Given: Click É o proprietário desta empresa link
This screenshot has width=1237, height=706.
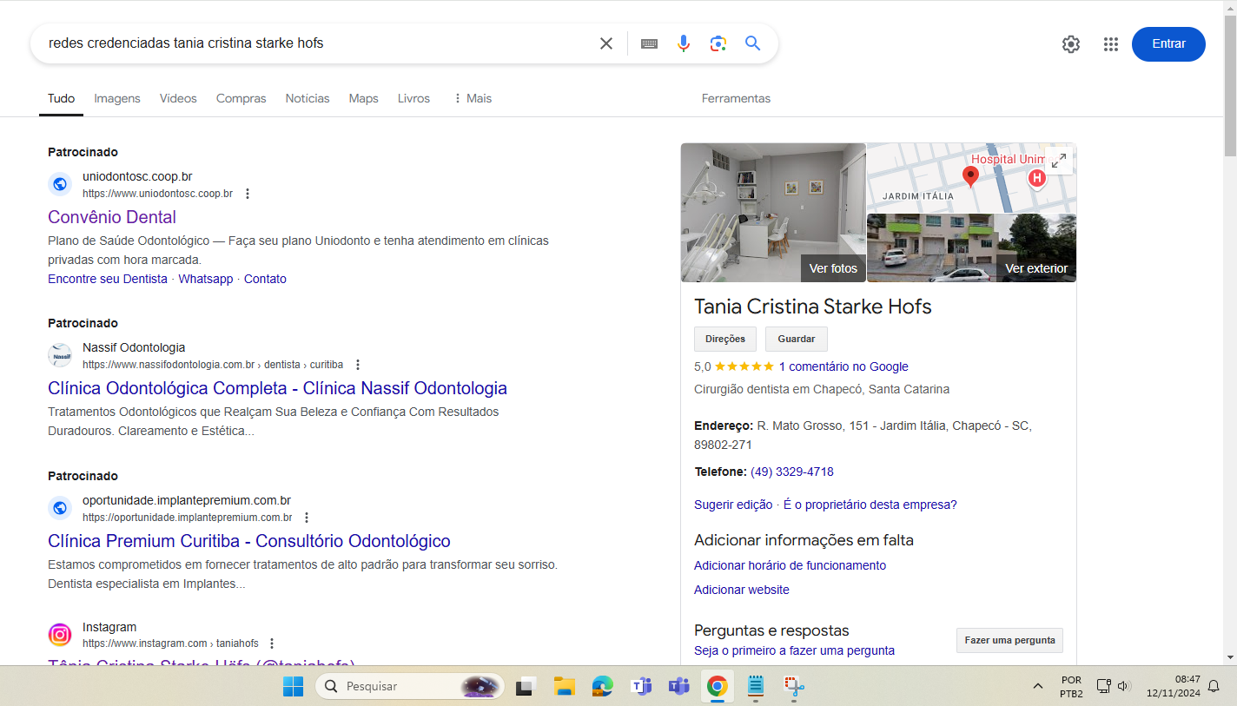Looking at the screenshot, I should tap(870, 505).
